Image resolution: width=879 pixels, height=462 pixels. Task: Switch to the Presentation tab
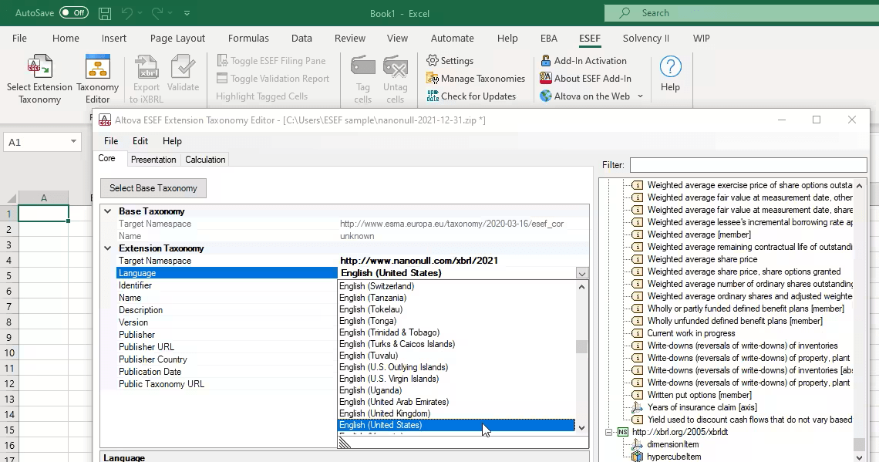pos(153,159)
